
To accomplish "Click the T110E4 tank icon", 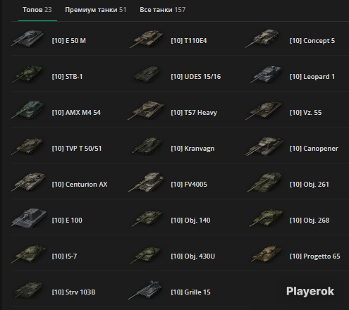I will [147, 39].
